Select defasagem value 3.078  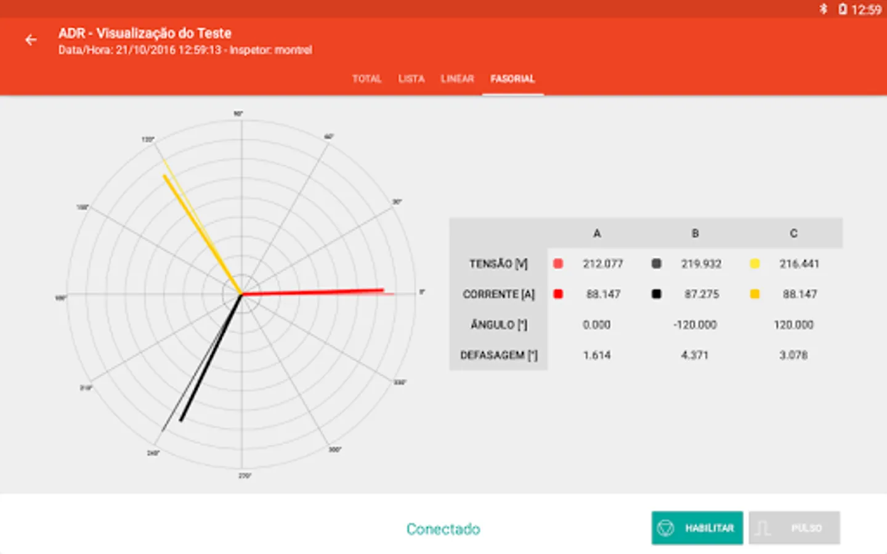click(x=793, y=355)
